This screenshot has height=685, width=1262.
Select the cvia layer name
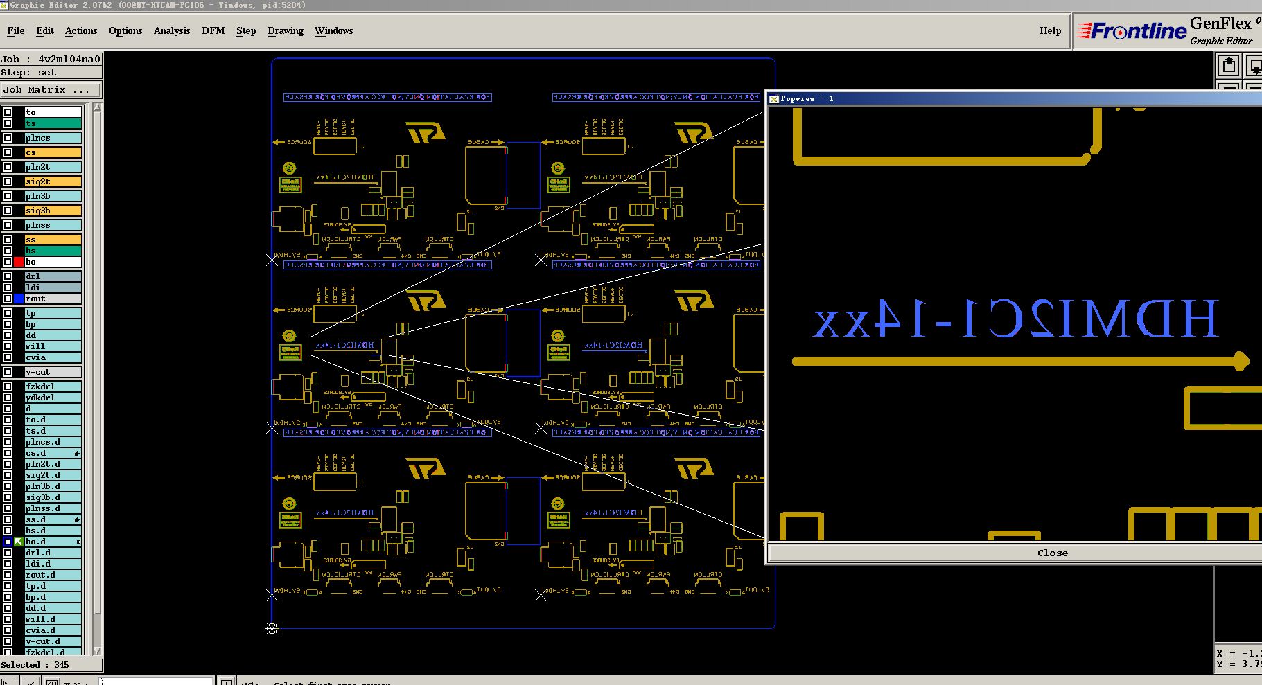click(x=53, y=357)
